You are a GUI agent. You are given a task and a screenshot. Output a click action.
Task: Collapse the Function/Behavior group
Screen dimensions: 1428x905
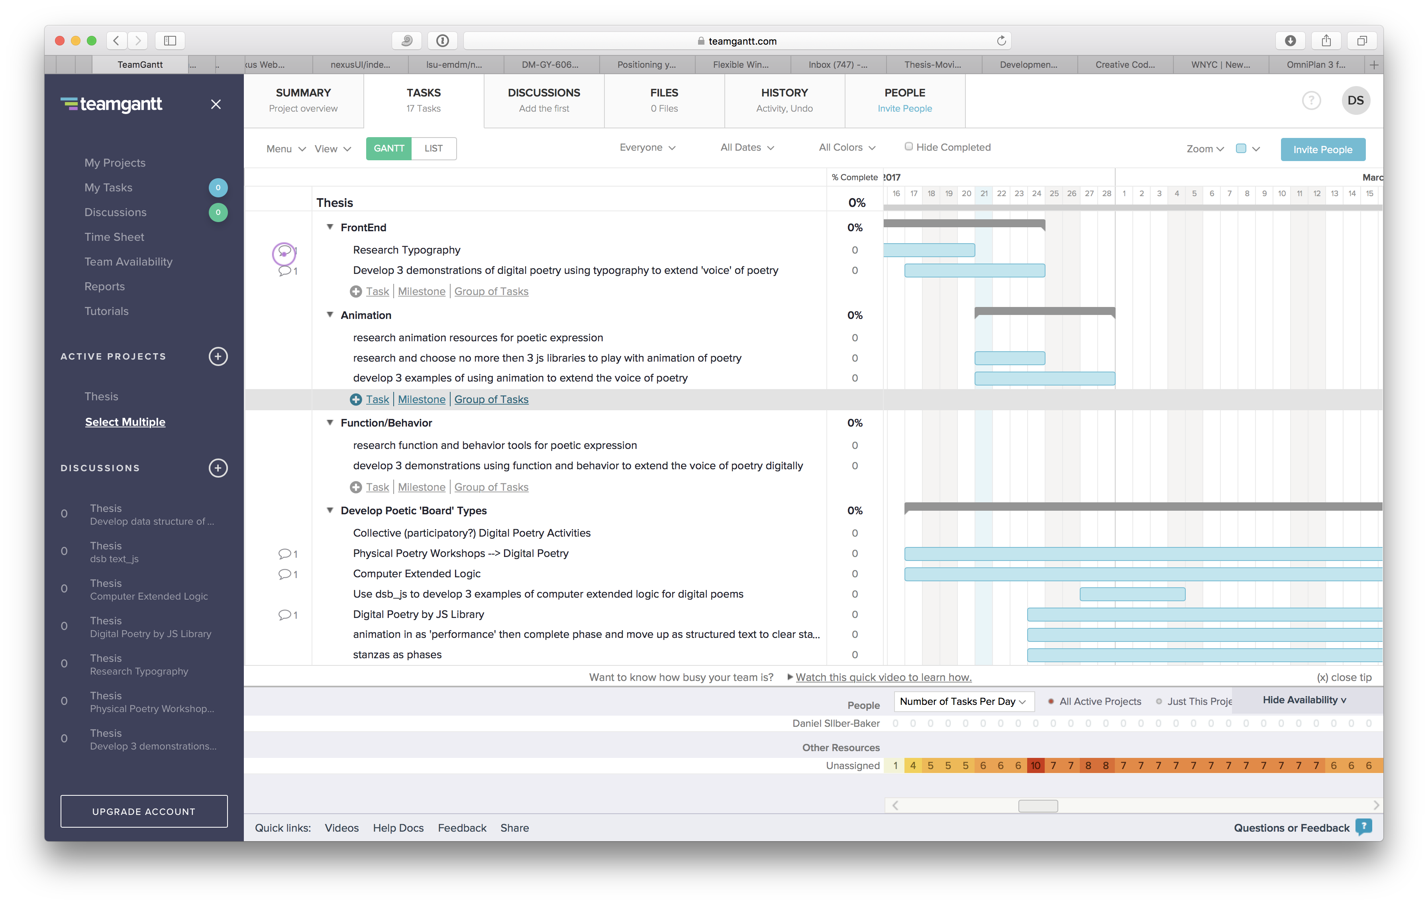[x=330, y=422]
